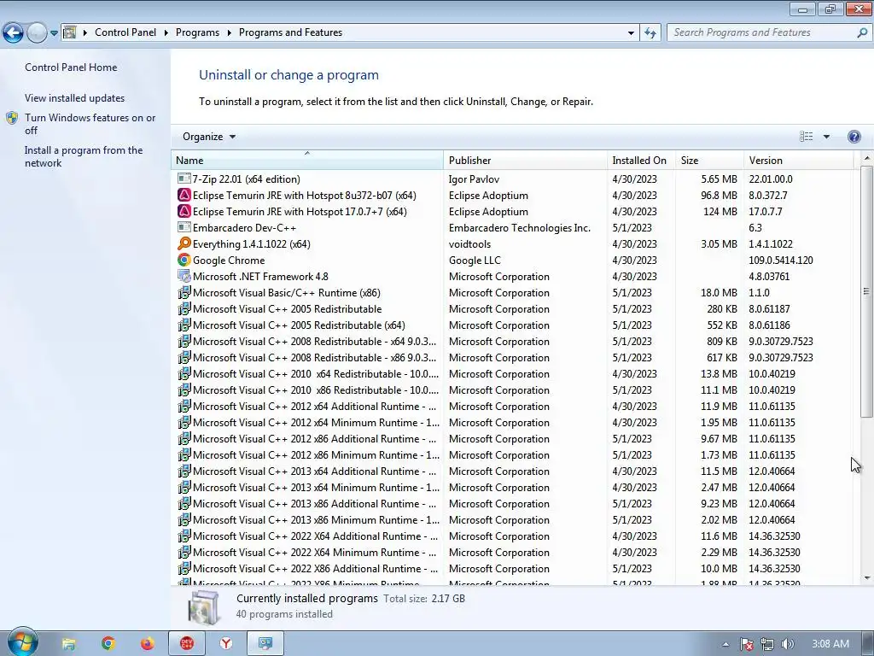Select Visual C++ 2010 x86 Redistributable row

513,389
